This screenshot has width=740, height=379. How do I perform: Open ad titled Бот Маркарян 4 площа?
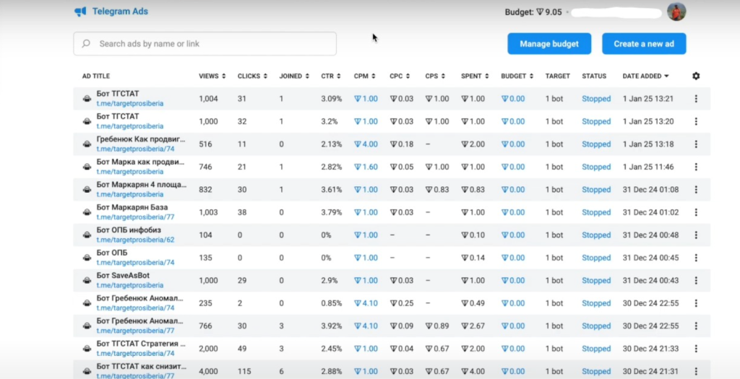pyautogui.click(x=141, y=184)
